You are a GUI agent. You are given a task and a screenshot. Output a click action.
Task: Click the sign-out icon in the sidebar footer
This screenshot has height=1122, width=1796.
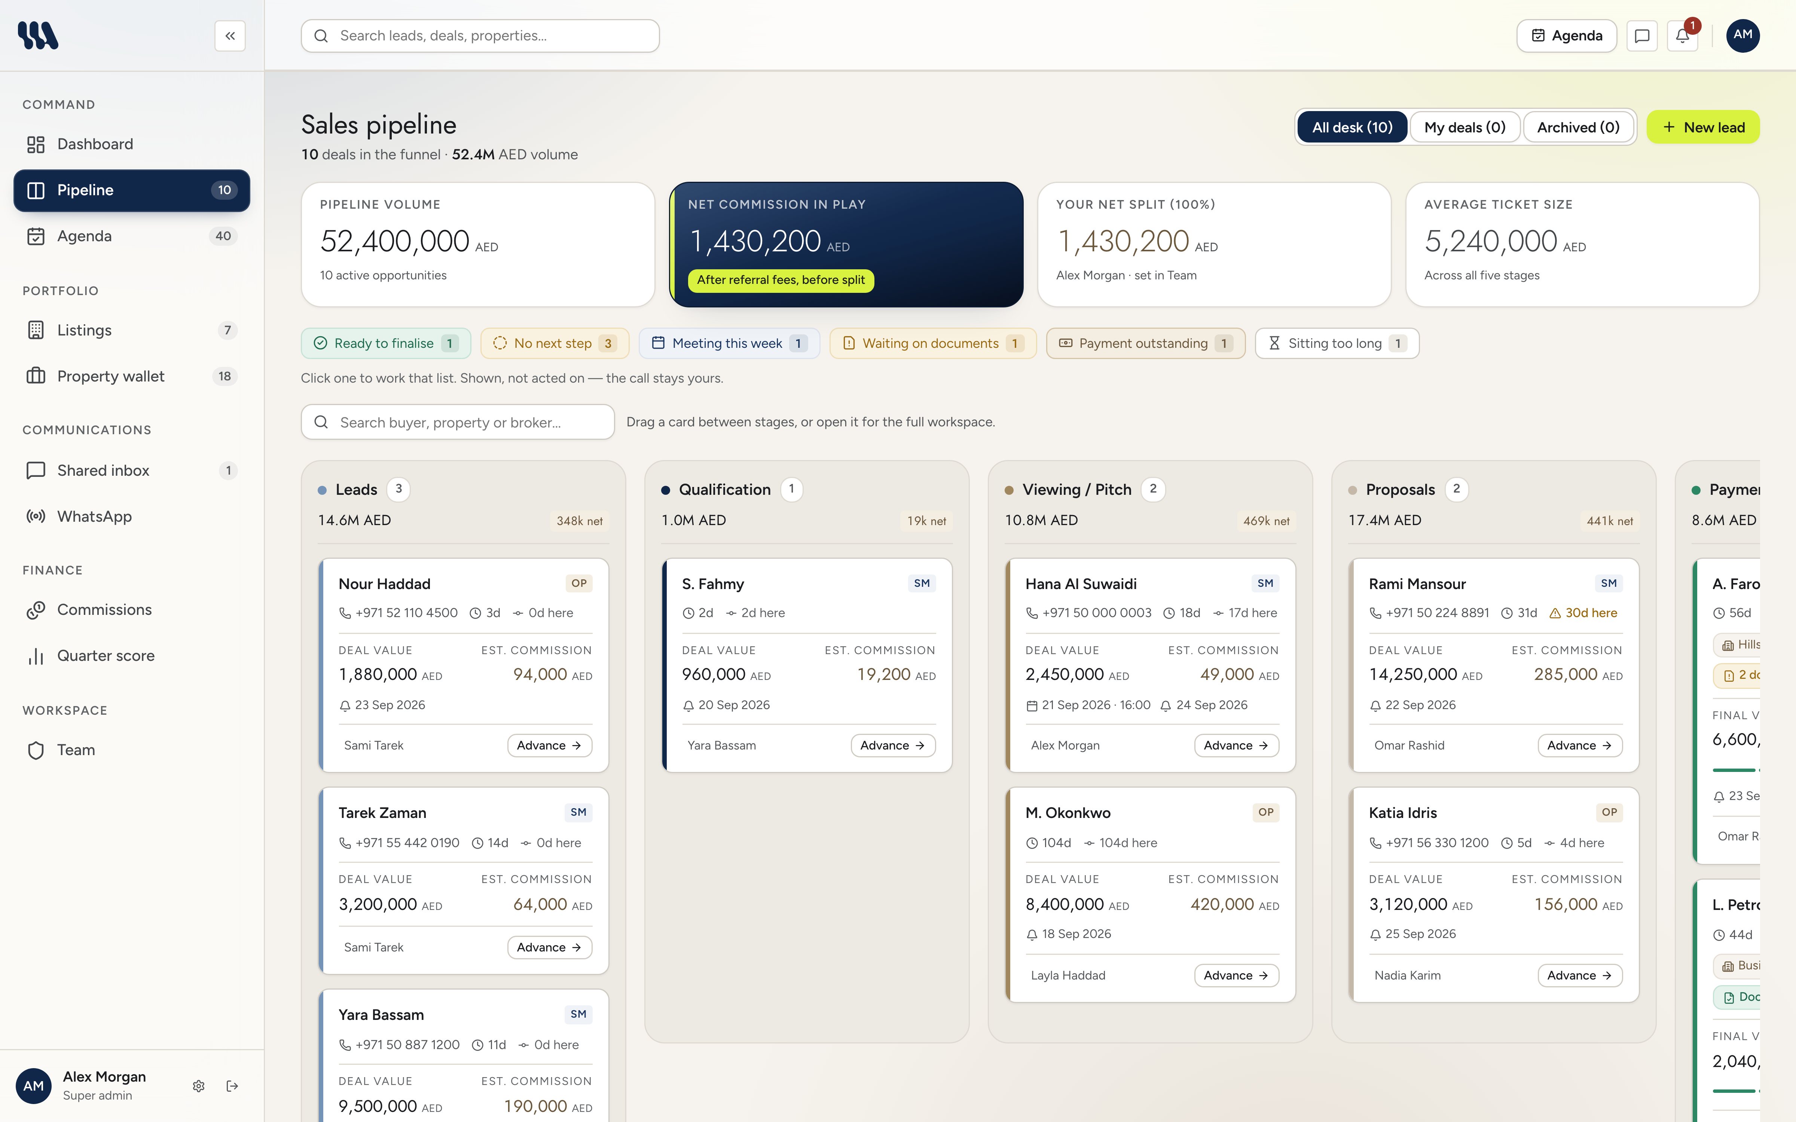tap(232, 1086)
